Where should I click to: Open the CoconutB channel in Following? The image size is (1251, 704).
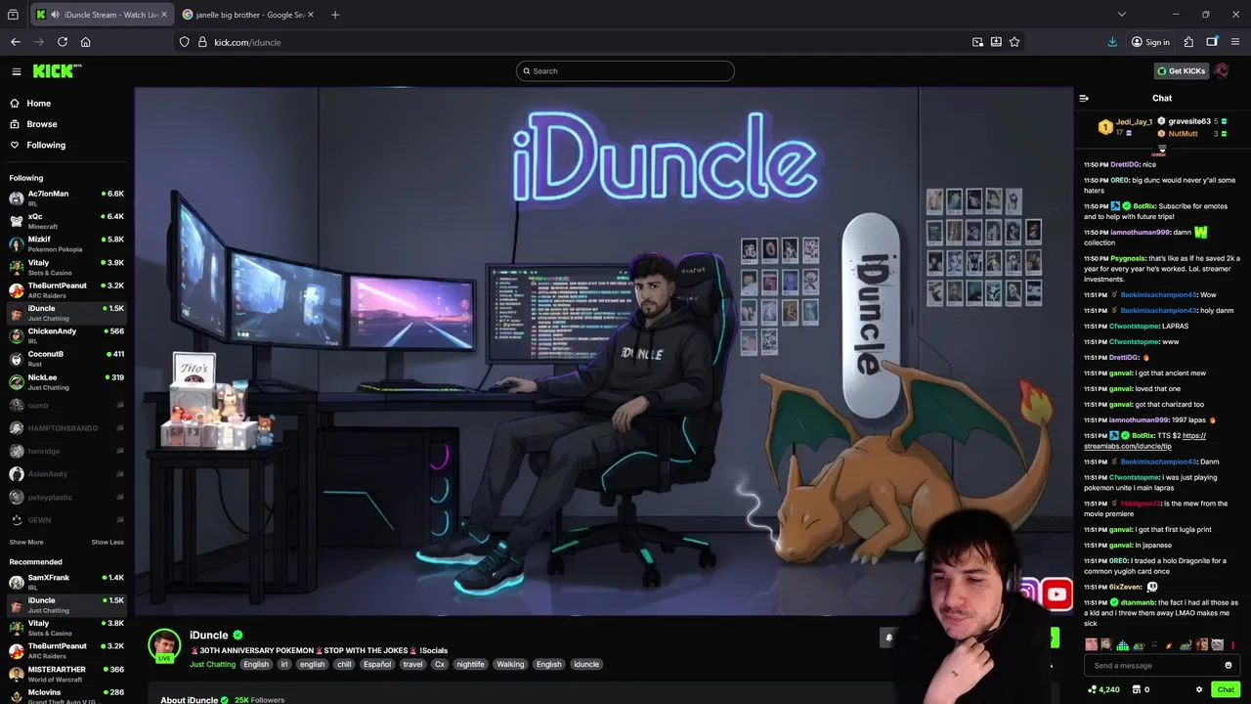point(66,358)
